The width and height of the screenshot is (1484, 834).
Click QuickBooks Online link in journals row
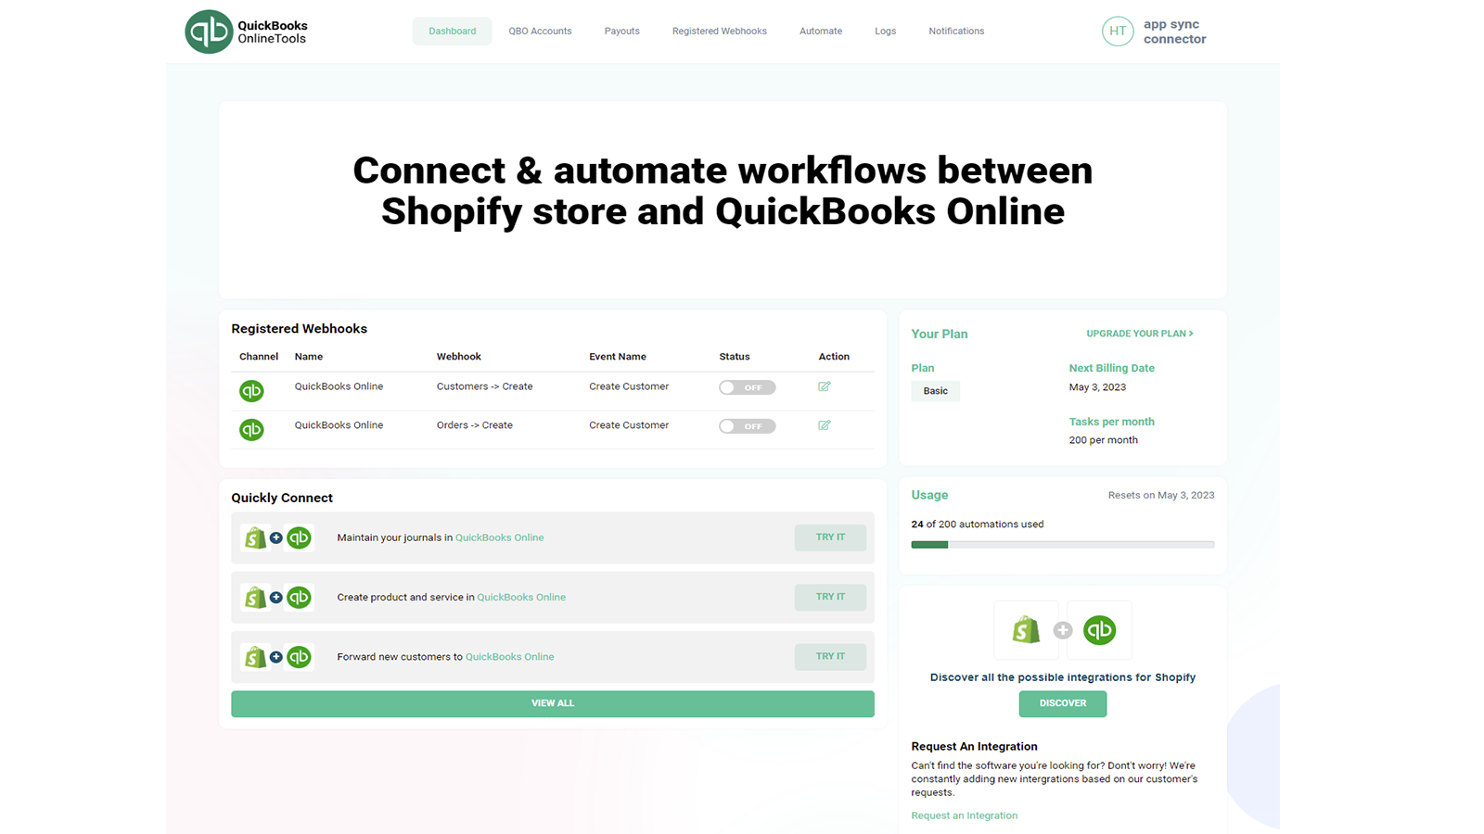(x=500, y=537)
